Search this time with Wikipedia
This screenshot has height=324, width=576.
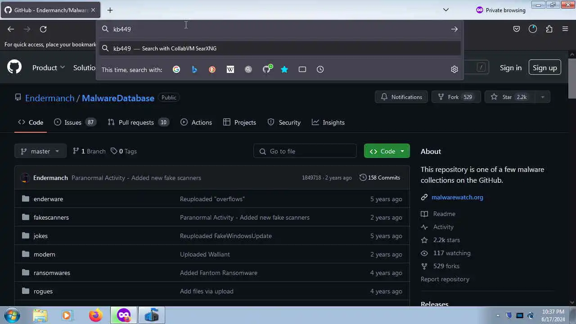tap(230, 69)
